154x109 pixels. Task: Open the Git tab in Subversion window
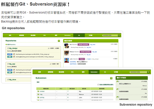[105, 72]
